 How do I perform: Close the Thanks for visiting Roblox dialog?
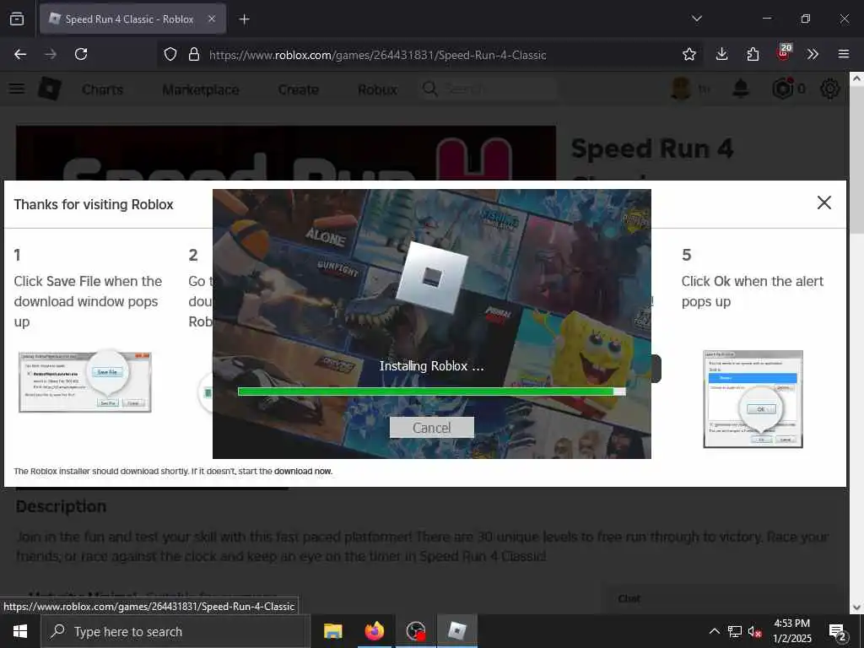[823, 202]
